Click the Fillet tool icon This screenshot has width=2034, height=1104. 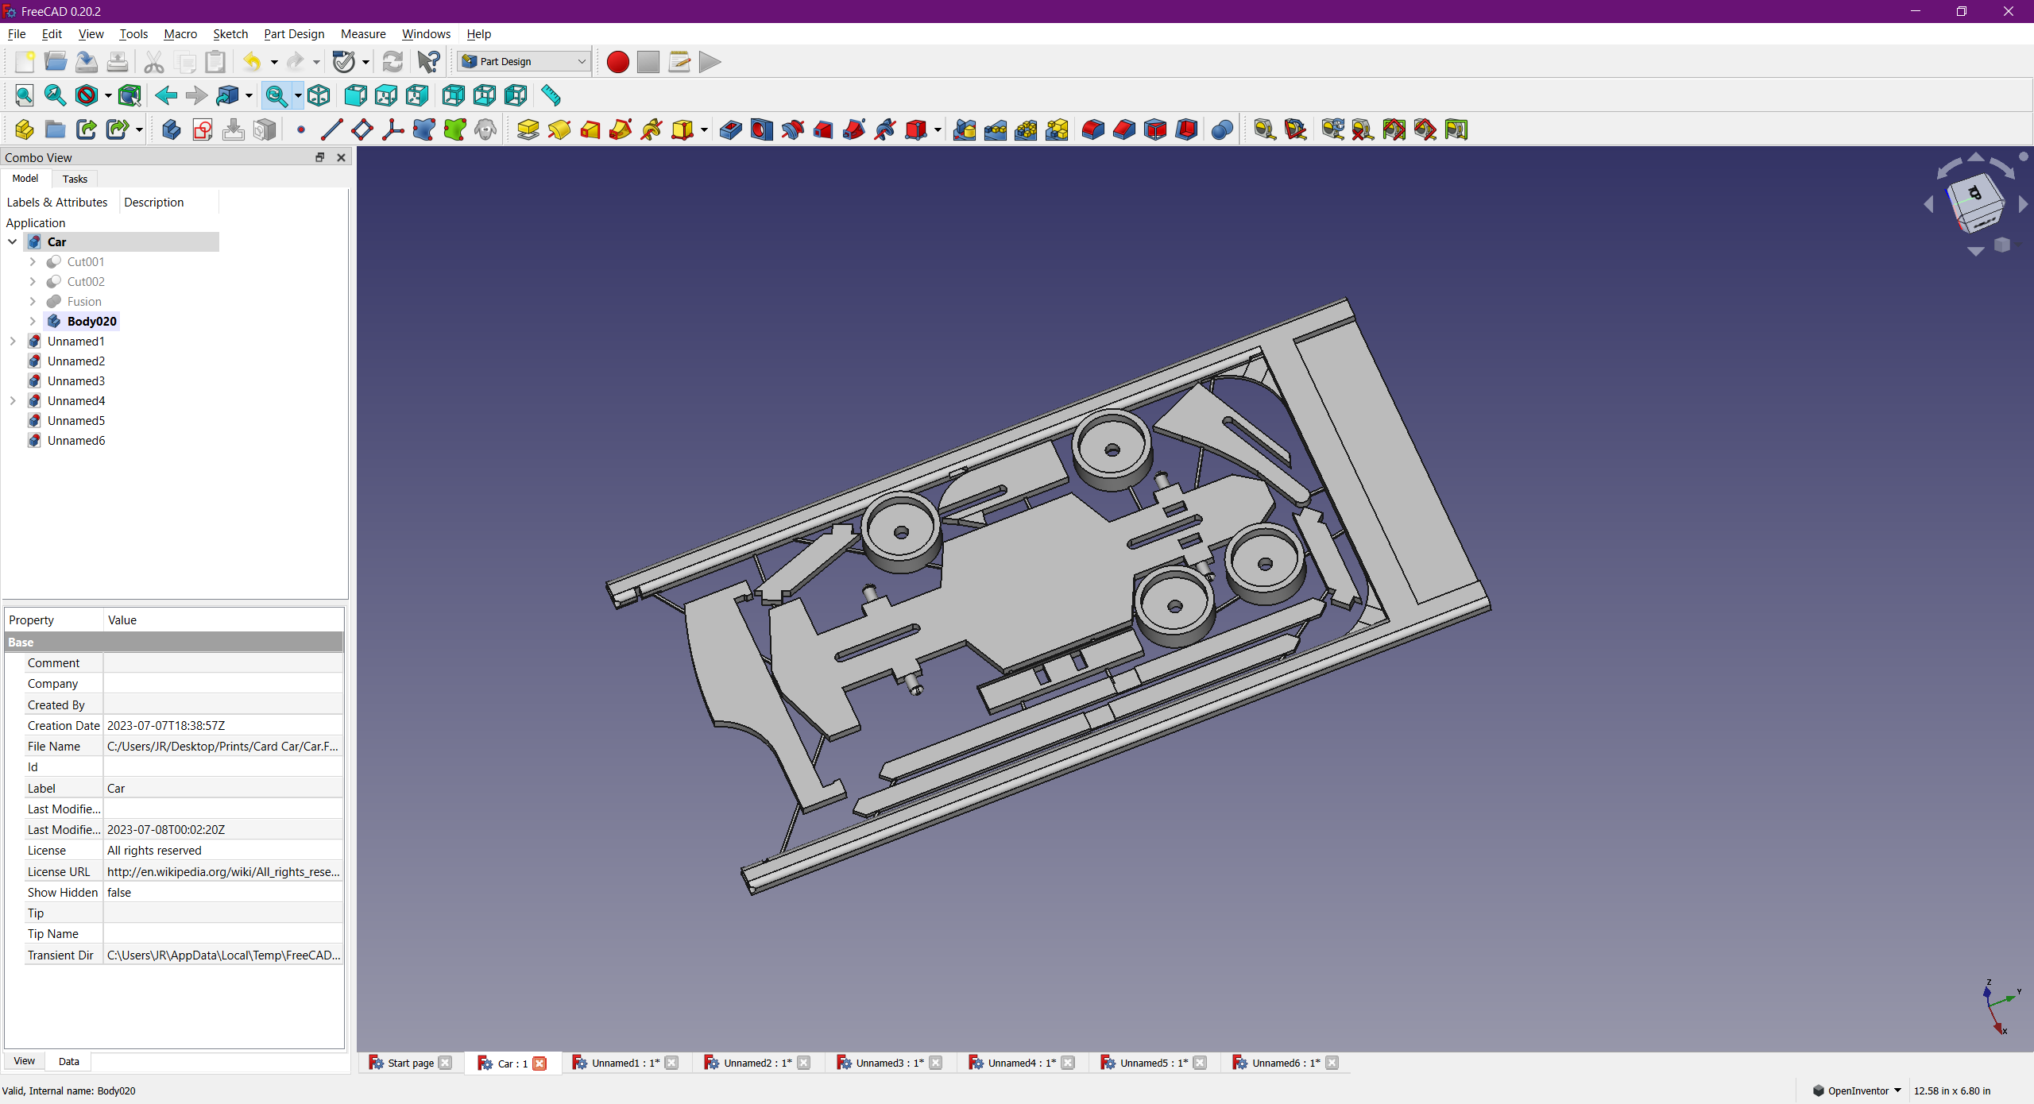[x=1093, y=129]
